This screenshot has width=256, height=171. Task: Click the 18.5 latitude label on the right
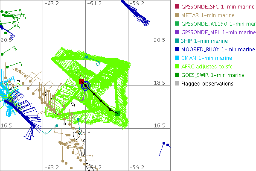point(159,83)
